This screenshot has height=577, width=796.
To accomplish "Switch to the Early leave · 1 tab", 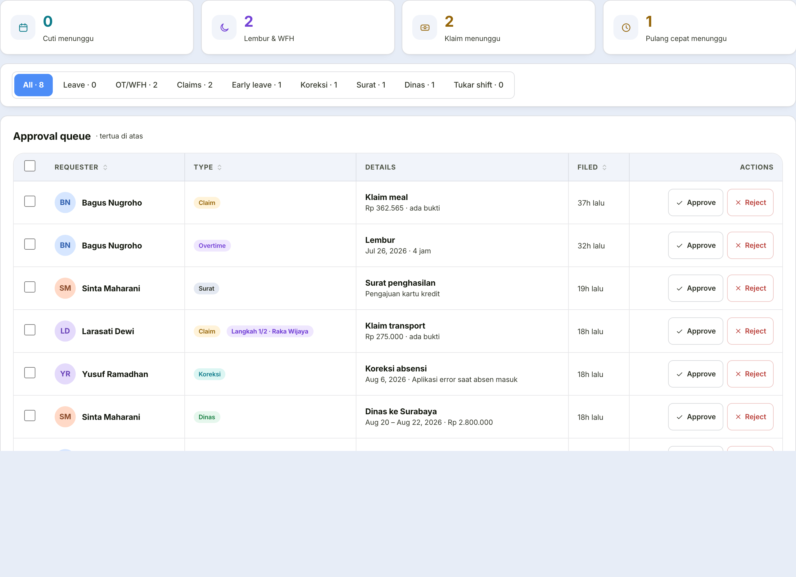I will click(x=256, y=85).
